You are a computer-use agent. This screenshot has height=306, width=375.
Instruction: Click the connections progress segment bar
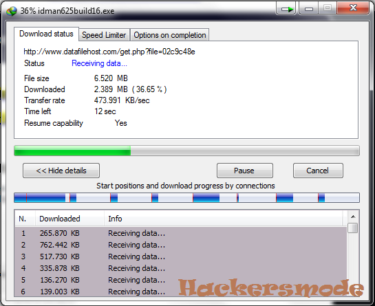click(x=186, y=198)
